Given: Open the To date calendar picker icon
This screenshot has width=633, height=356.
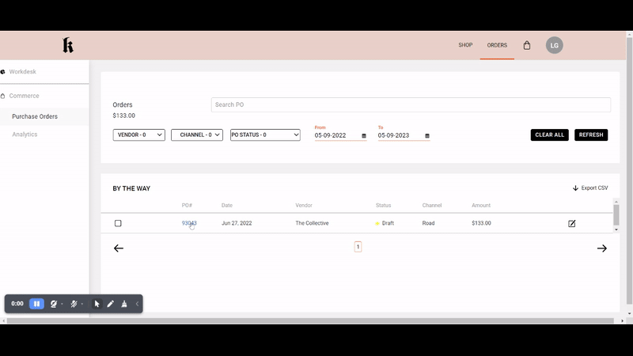Looking at the screenshot, I should tap(427, 136).
